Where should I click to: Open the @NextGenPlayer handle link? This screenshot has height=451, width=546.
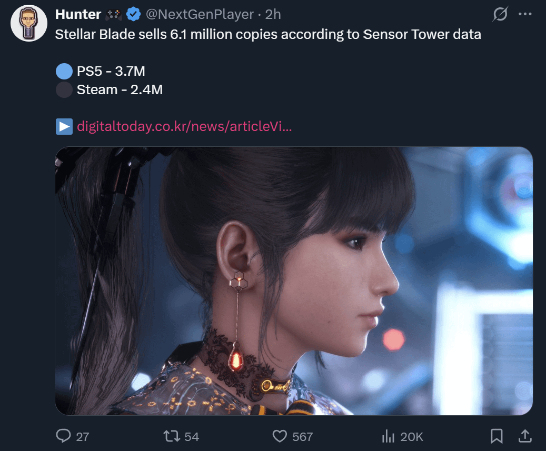pyautogui.click(x=199, y=15)
